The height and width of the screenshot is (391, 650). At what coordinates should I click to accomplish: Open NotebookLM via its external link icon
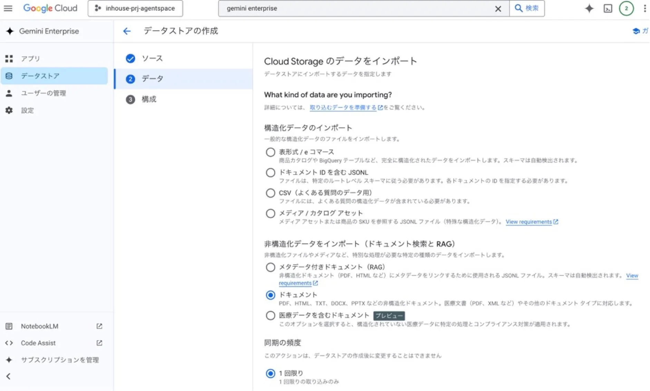pos(99,326)
